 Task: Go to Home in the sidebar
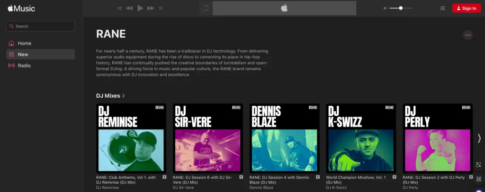click(x=41, y=43)
